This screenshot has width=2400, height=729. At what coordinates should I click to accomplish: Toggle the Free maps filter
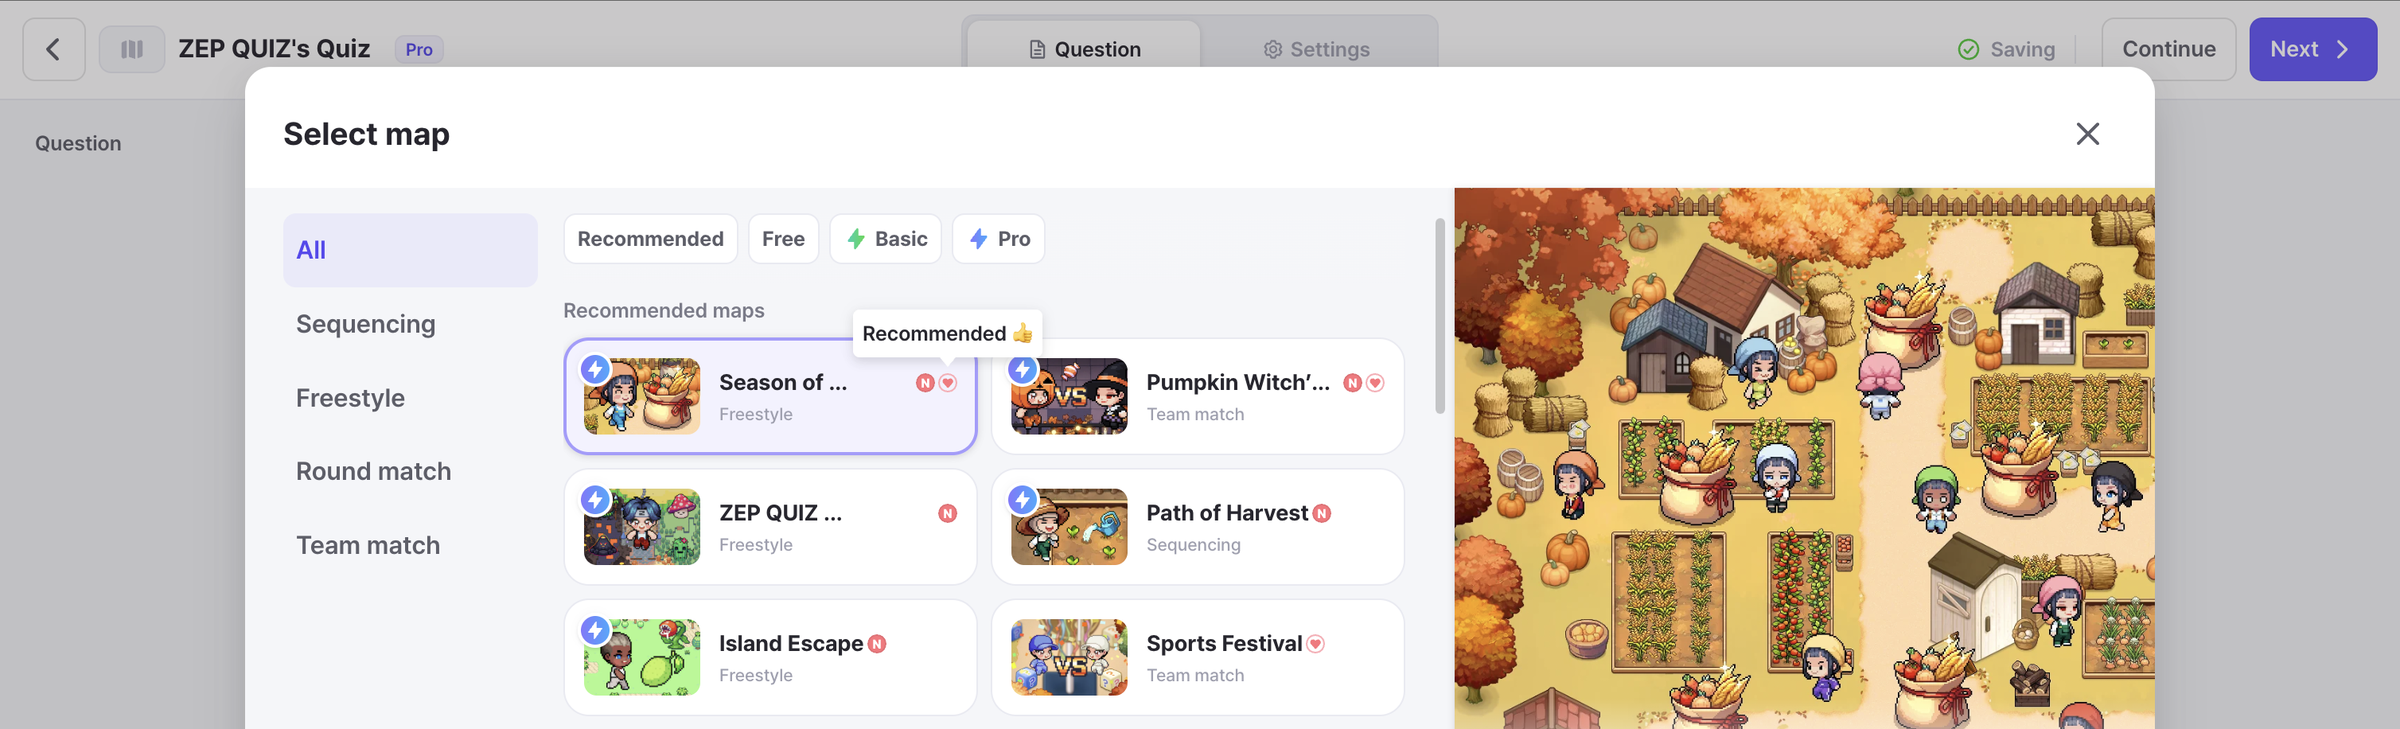tap(782, 240)
